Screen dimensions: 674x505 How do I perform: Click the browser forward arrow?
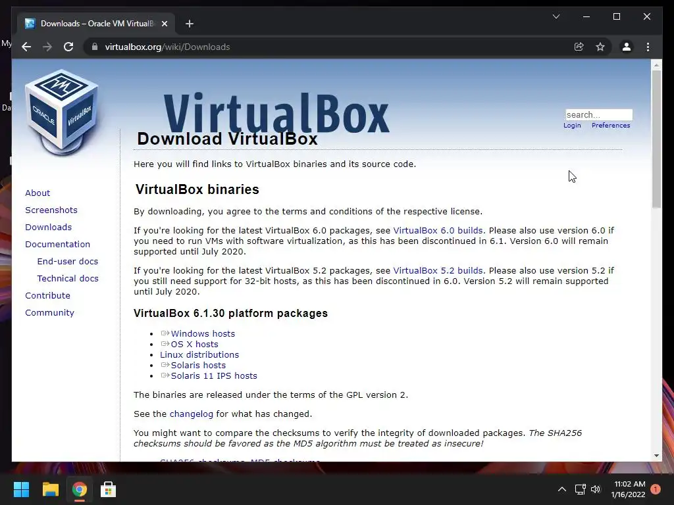[47, 47]
